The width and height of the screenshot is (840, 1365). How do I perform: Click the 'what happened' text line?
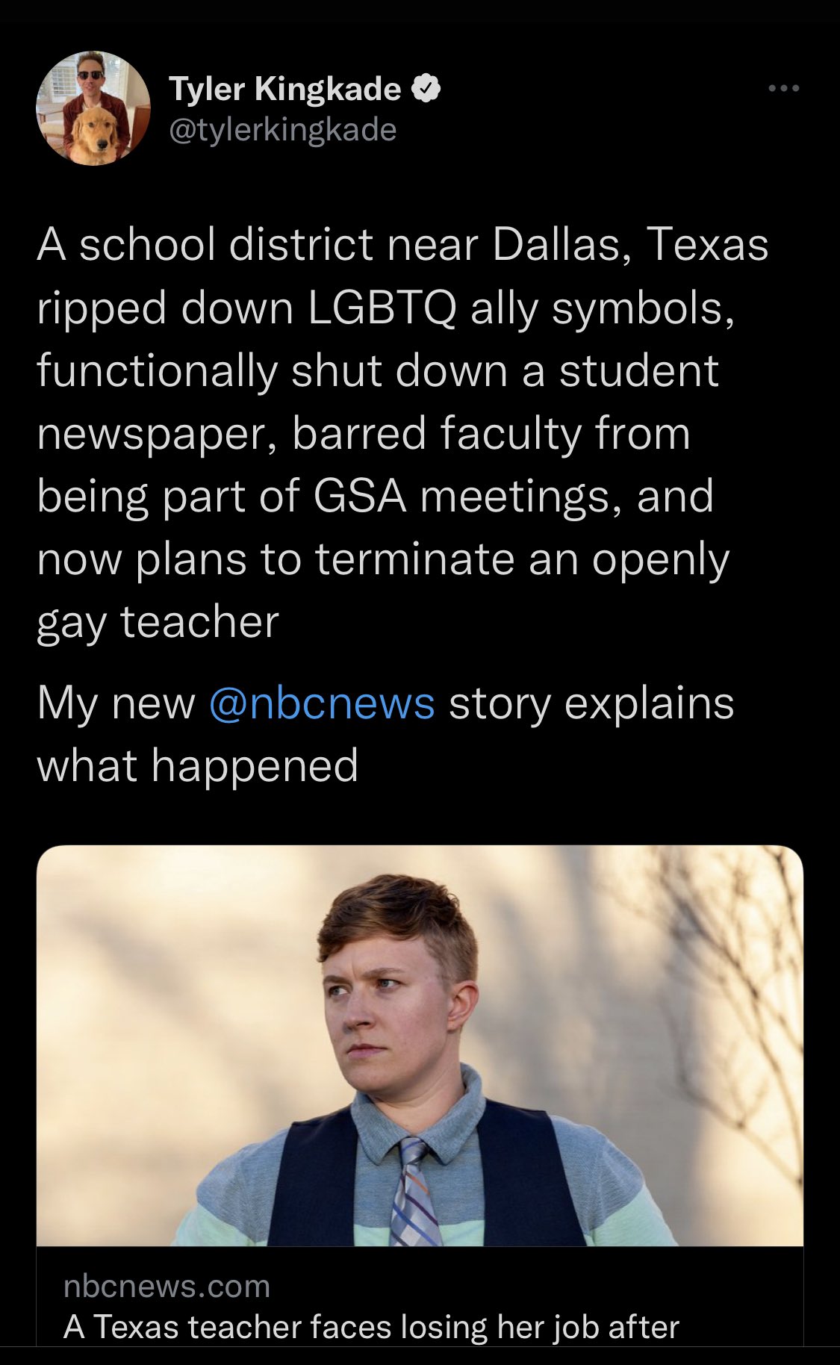198,766
